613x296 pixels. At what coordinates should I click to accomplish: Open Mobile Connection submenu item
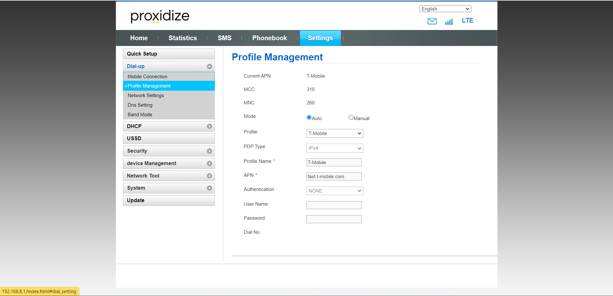pos(169,77)
